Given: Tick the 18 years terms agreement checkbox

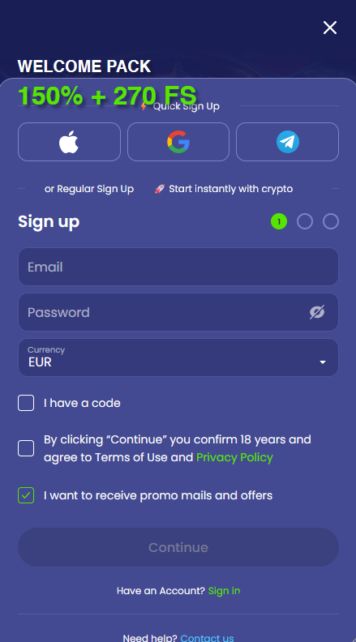Looking at the screenshot, I should [x=26, y=448].
